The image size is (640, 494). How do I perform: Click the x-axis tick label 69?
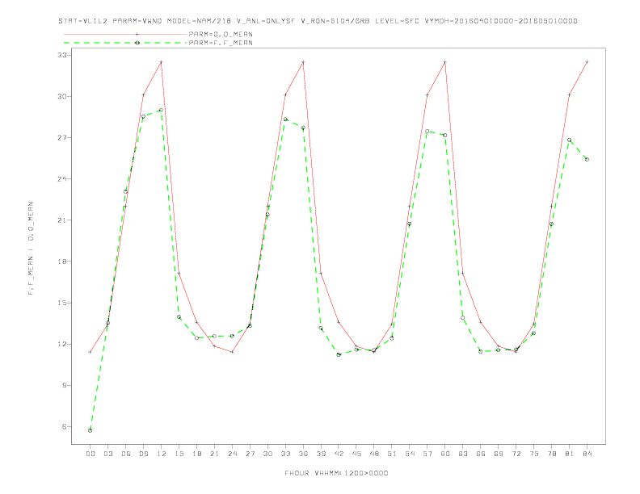499,454
